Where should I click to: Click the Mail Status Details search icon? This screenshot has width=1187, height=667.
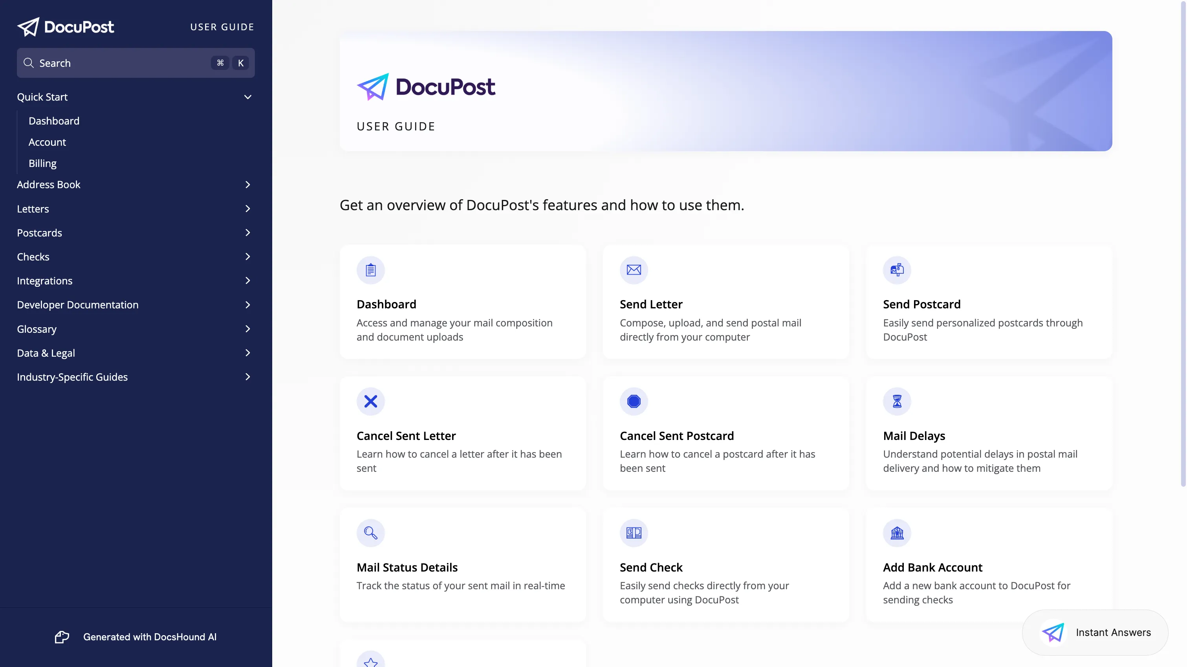(x=370, y=532)
